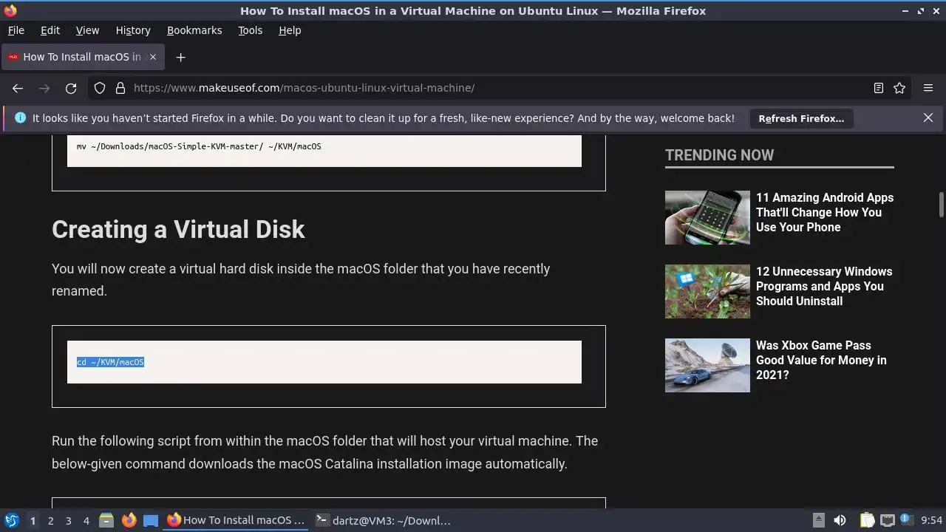This screenshot has width=946, height=532.
Task: Launch the file manager from the panel
Action: point(106,520)
